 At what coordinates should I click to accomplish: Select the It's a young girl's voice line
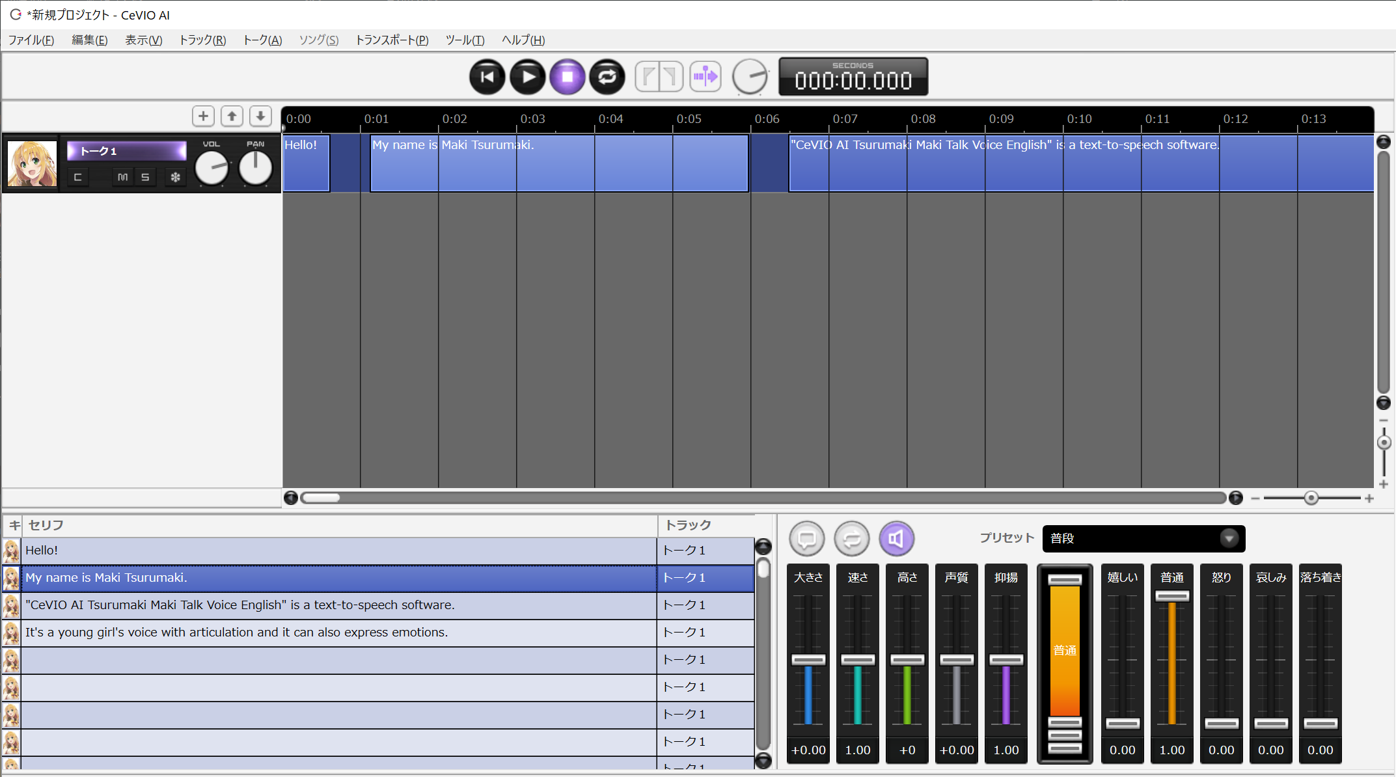pos(339,633)
